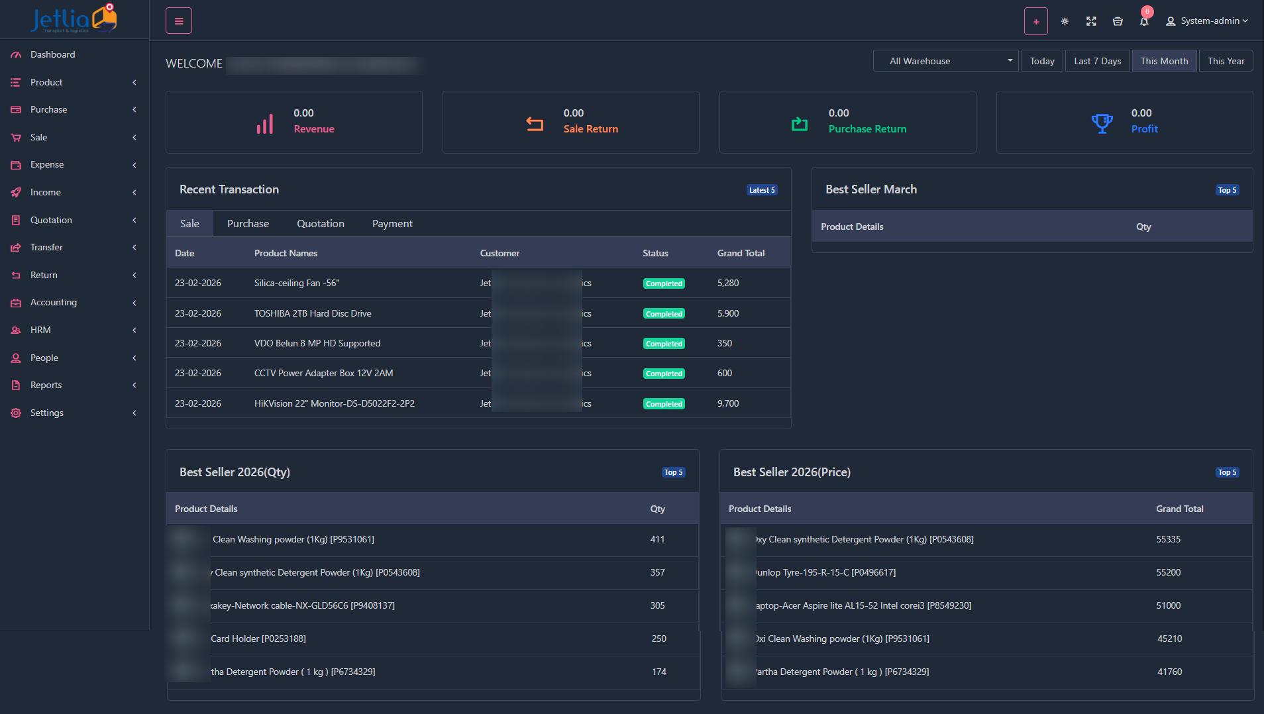Image resolution: width=1264 pixels, height=714 pixels.
Task: Click the Profit trophy icon
Action: click(1102, 123)
